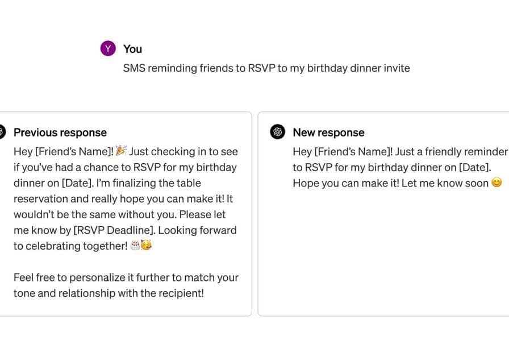Click the SMS reminding friends prompt text
Viewport: 509px width, 340px height.
pyautogui.click(x=266, y=68)
